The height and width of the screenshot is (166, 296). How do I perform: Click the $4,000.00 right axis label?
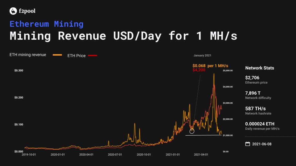point(228,87)
